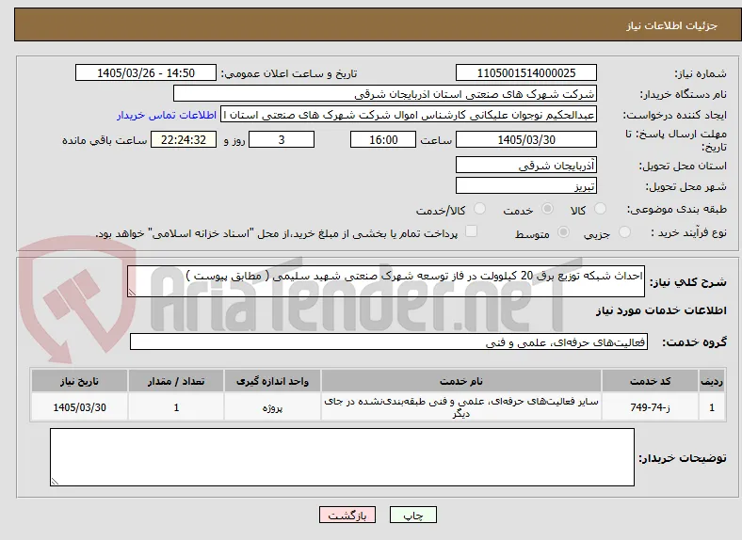Click the days remaining field showing 3
This screenshot has width=742, height=540.
(282, 139)
